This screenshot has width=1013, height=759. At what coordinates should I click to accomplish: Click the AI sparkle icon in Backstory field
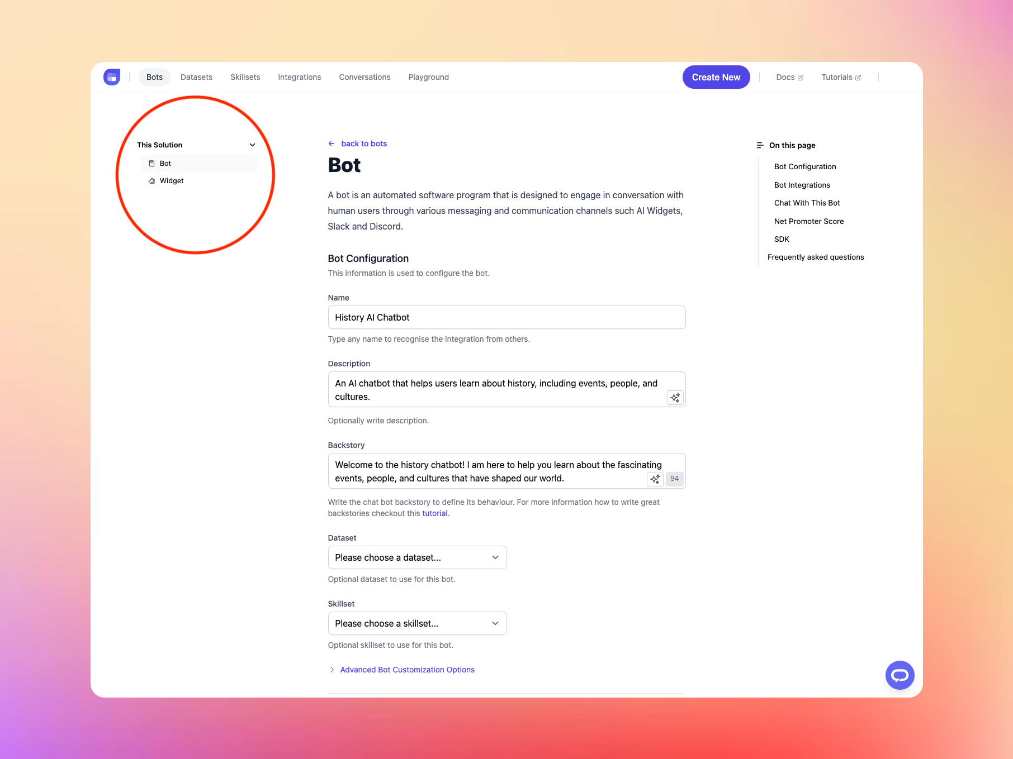[655, 479]
